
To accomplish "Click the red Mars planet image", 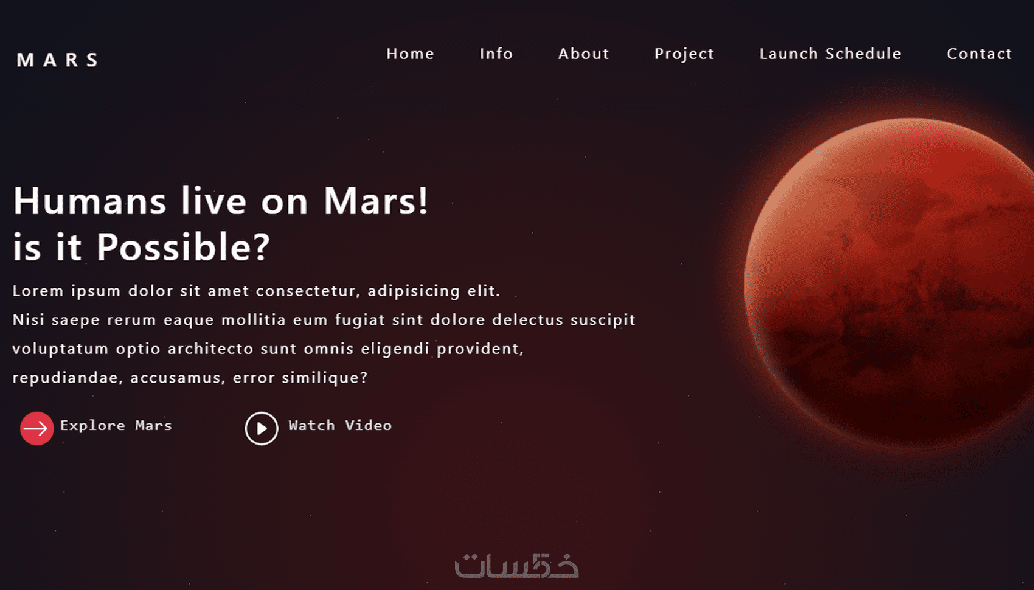I will click(889, 283).
